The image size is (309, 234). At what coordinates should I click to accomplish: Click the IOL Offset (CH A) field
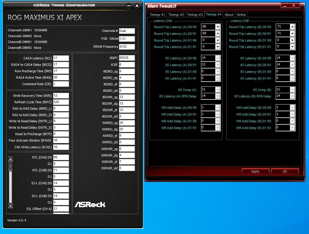pyautogui.click(x=61, y=209)
